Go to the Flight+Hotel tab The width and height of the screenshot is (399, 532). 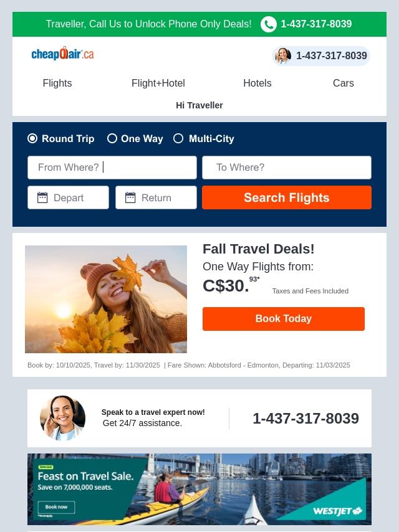tap(158, 83)
